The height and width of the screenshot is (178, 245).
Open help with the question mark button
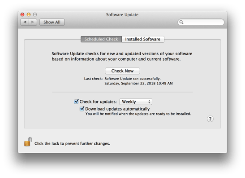[x=210, y=119]
